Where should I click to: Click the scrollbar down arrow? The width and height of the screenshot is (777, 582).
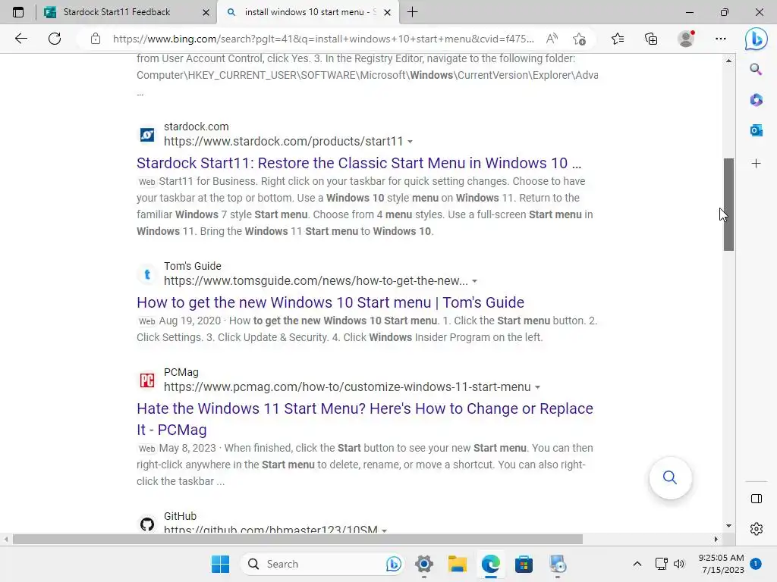728,526
